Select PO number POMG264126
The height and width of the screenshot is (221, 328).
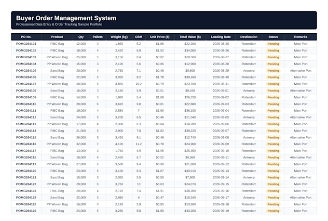point(26,211)
